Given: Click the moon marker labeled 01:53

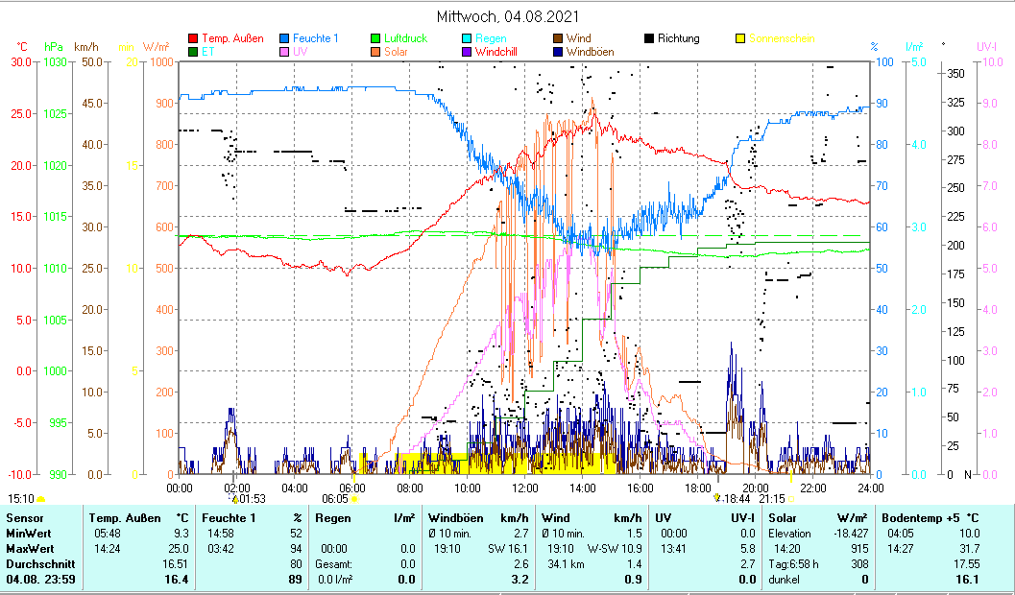Looking at the screenshot, I should [x=234, y=498].
